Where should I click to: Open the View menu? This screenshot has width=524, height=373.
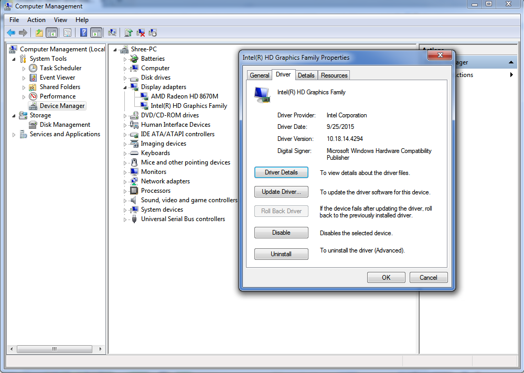[x=60, y=20]
